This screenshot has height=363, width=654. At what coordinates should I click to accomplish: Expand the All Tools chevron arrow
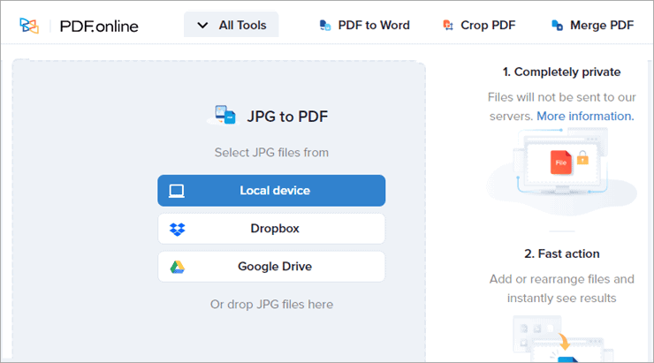click(203, 26)
